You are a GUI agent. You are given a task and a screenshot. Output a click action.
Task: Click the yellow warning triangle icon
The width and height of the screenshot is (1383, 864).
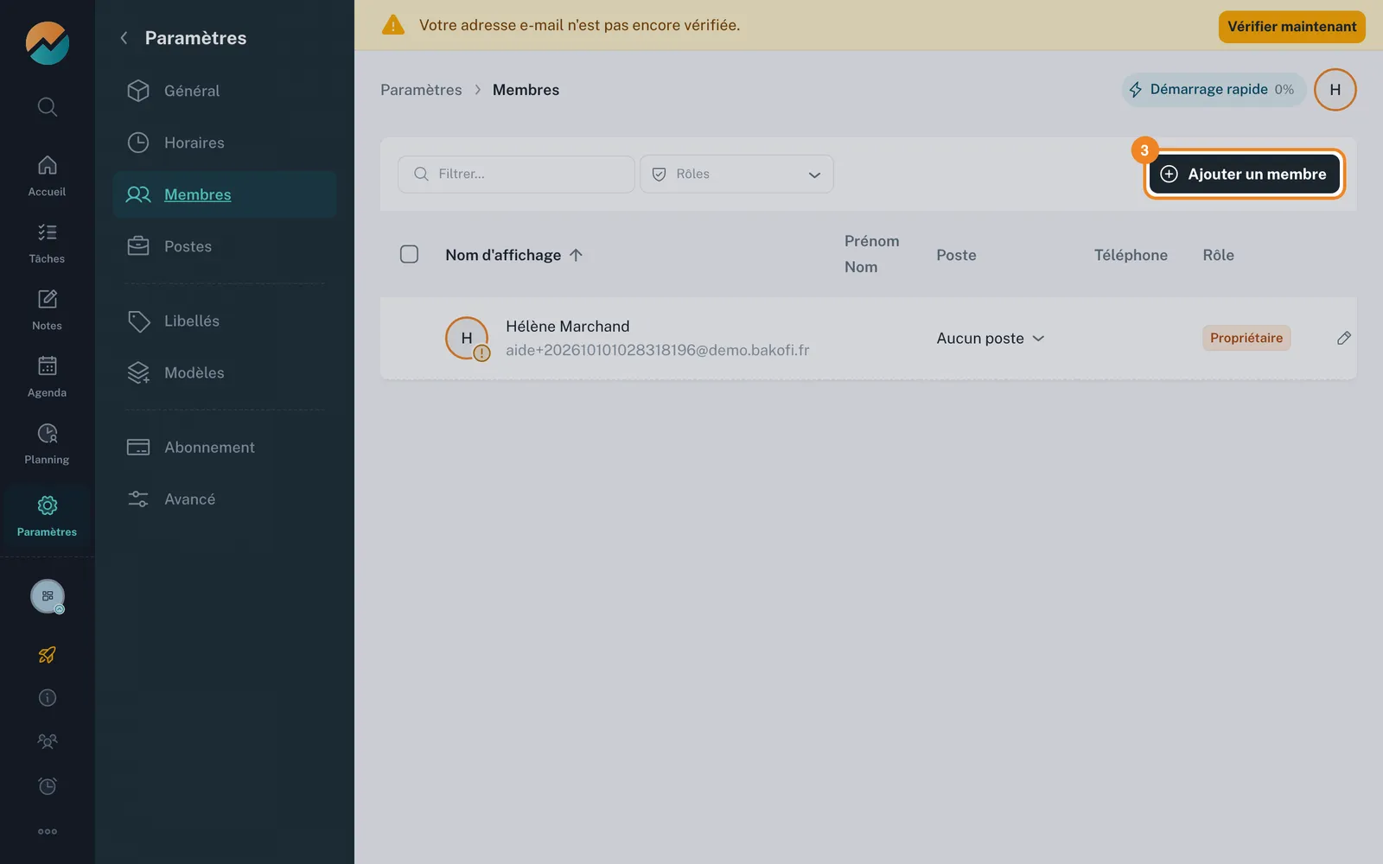click(393, 25)
